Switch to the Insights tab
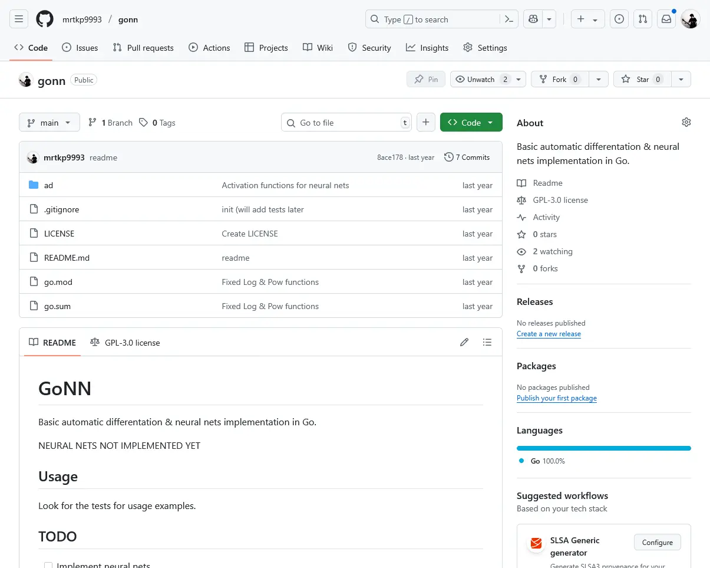710x568 pixels. [x=427, y=48]
